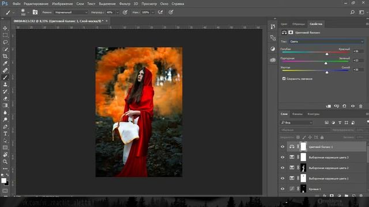Click the search icon in options bar
Viewport: 369px width, 207px height.
tap(352, 12)
